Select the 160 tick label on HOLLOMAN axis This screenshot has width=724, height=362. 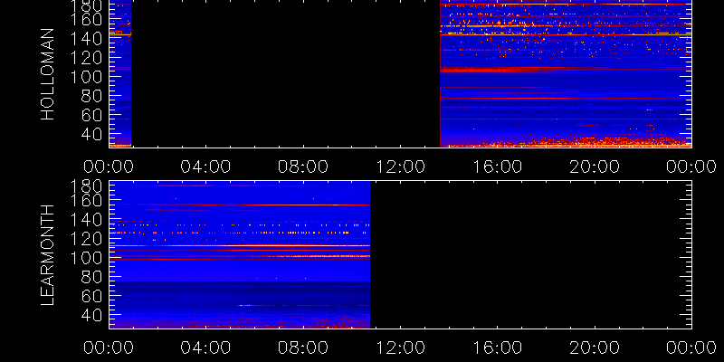87,20
